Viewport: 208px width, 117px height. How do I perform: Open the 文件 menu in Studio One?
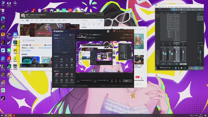click(x=157, y=7)
